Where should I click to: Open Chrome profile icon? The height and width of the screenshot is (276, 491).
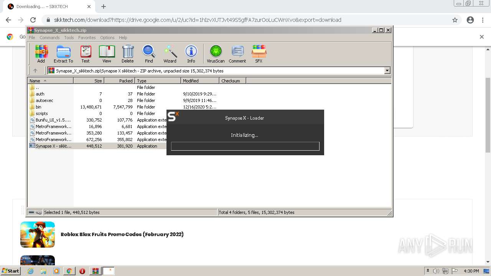470,20
